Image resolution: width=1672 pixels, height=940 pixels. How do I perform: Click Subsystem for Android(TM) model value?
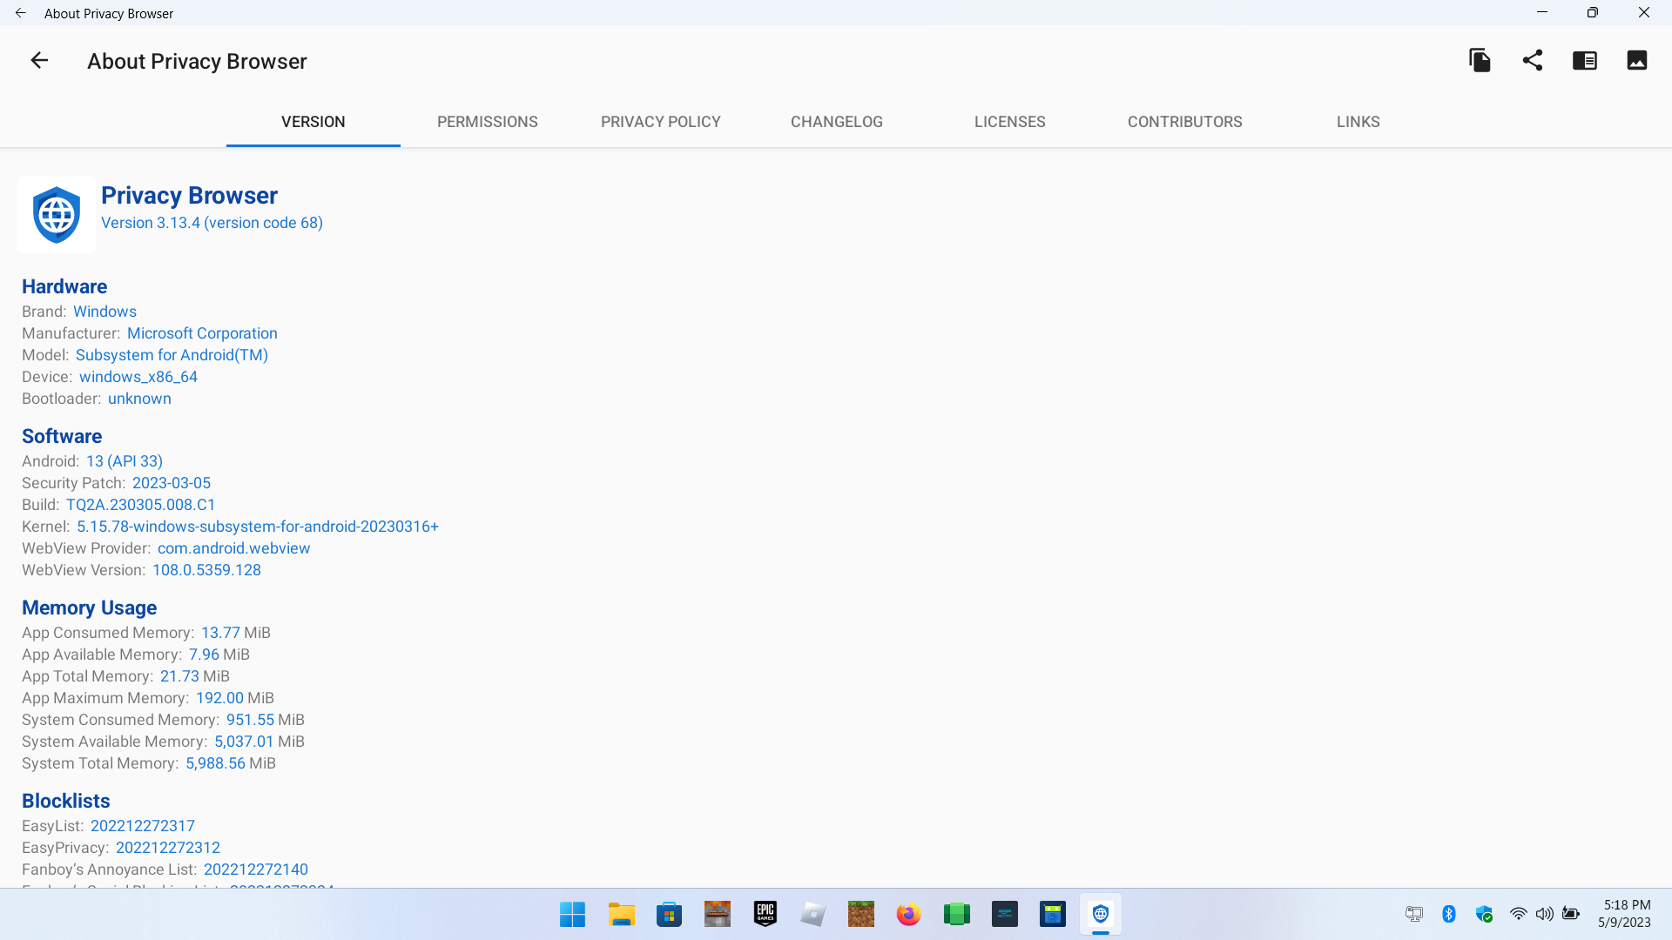click(x=172, y=355)
